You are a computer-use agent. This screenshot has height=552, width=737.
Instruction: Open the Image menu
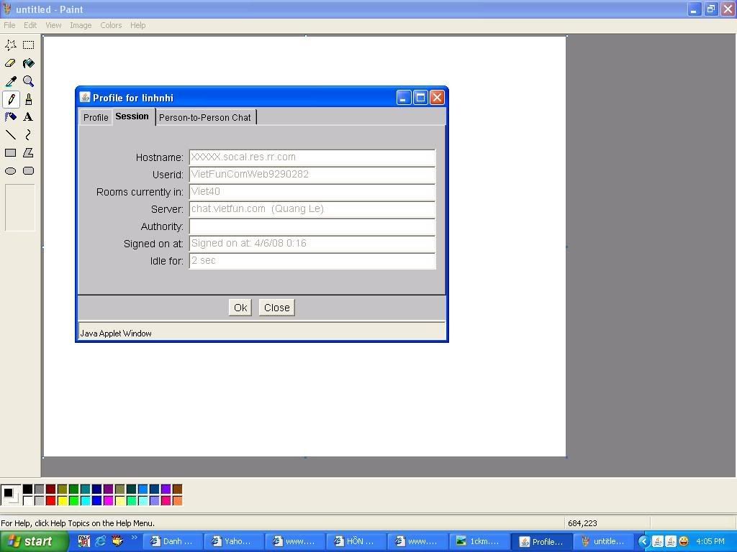pyautogui.click(x=81, y=25)
